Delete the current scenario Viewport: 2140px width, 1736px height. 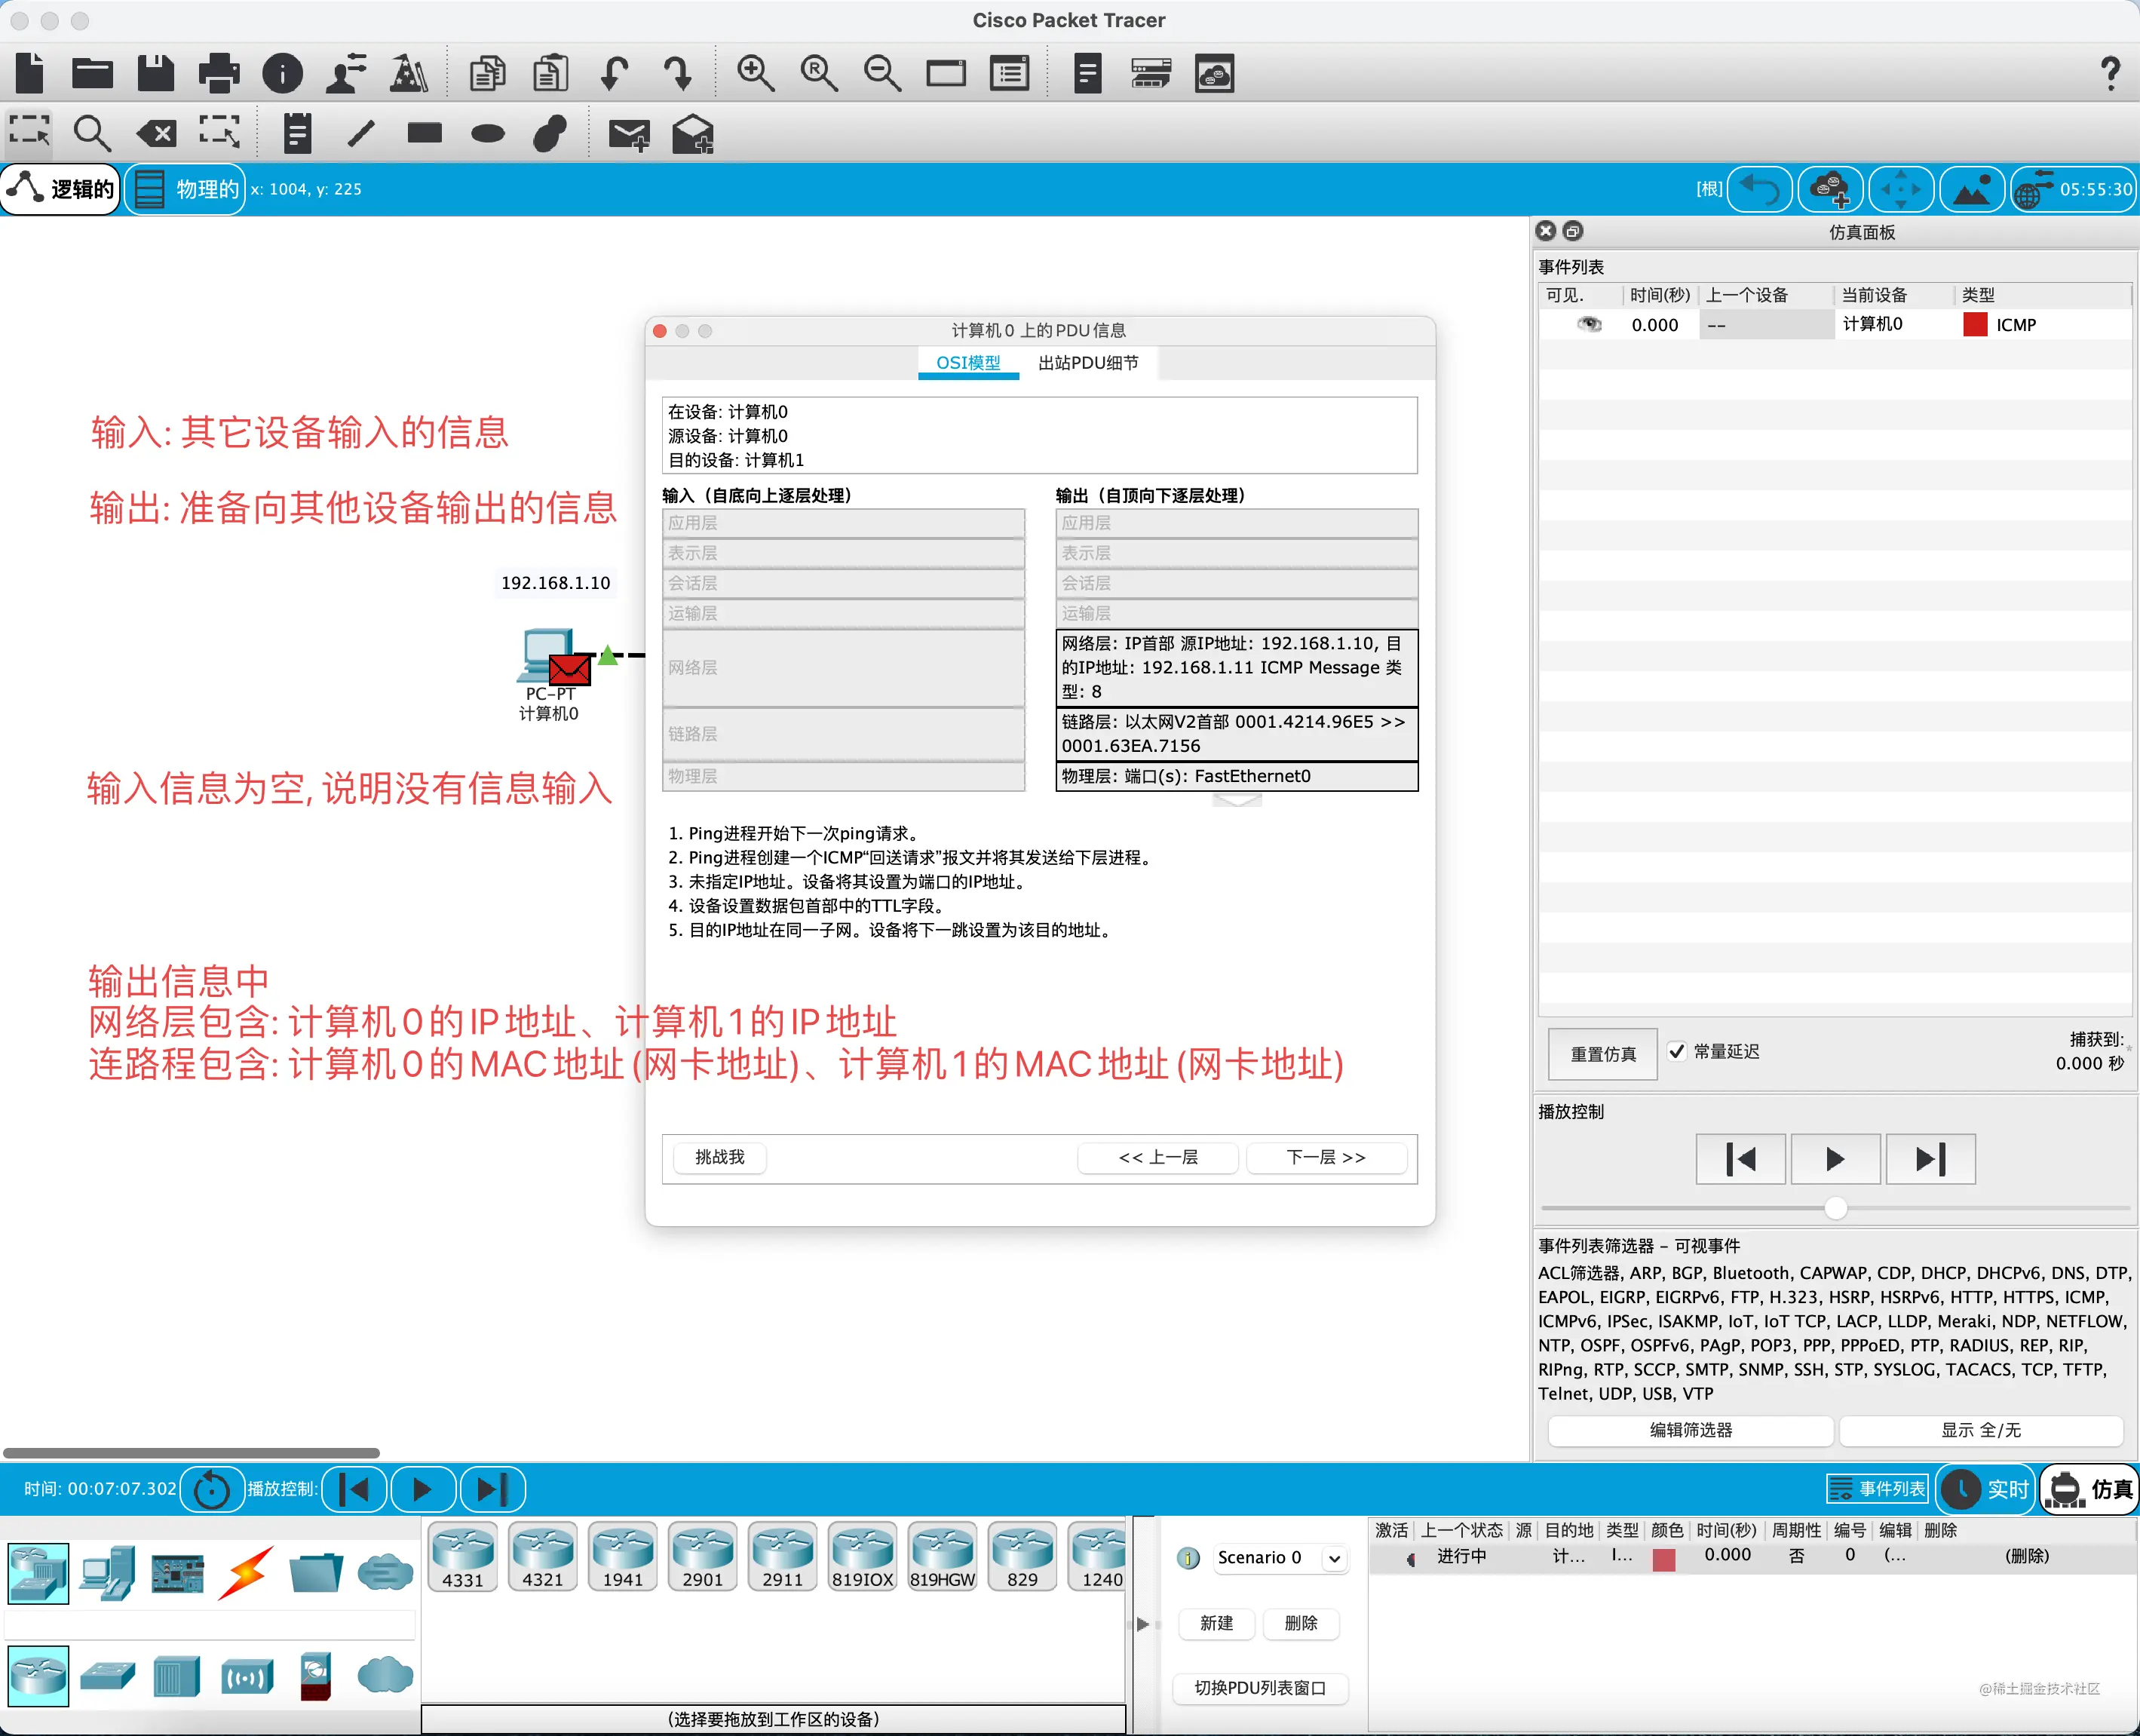[1300, 1623]
